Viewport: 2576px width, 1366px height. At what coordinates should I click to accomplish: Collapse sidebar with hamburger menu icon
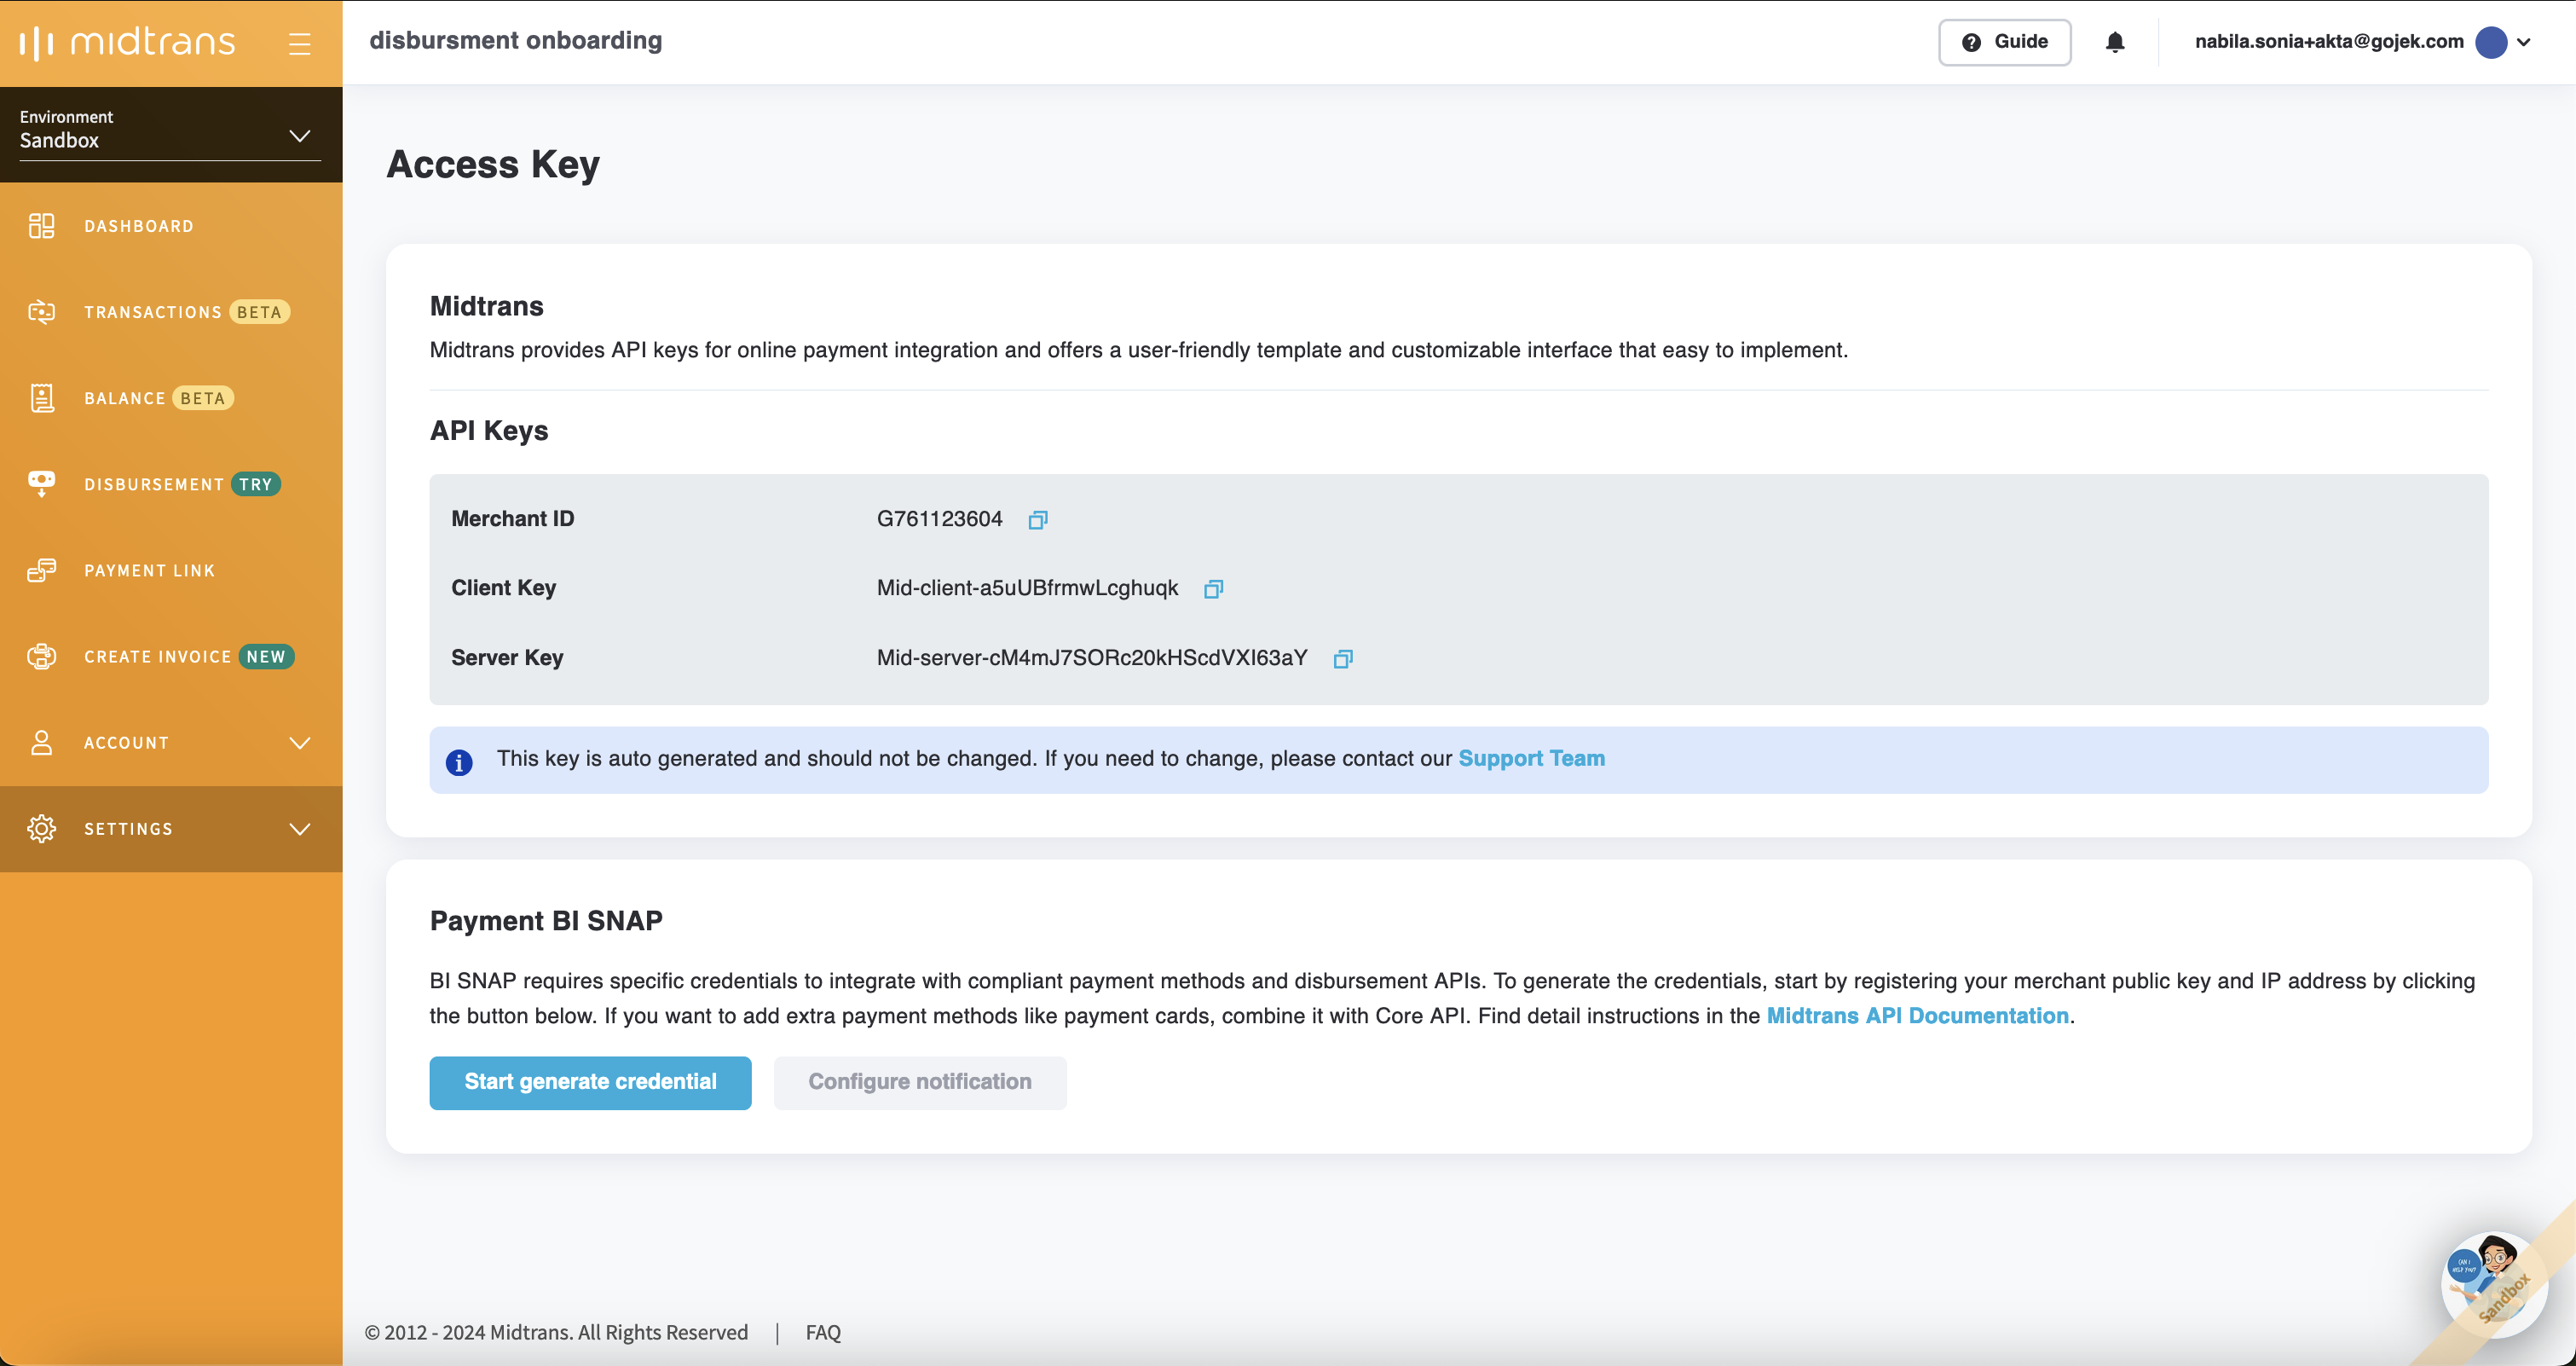coord(299,43)
